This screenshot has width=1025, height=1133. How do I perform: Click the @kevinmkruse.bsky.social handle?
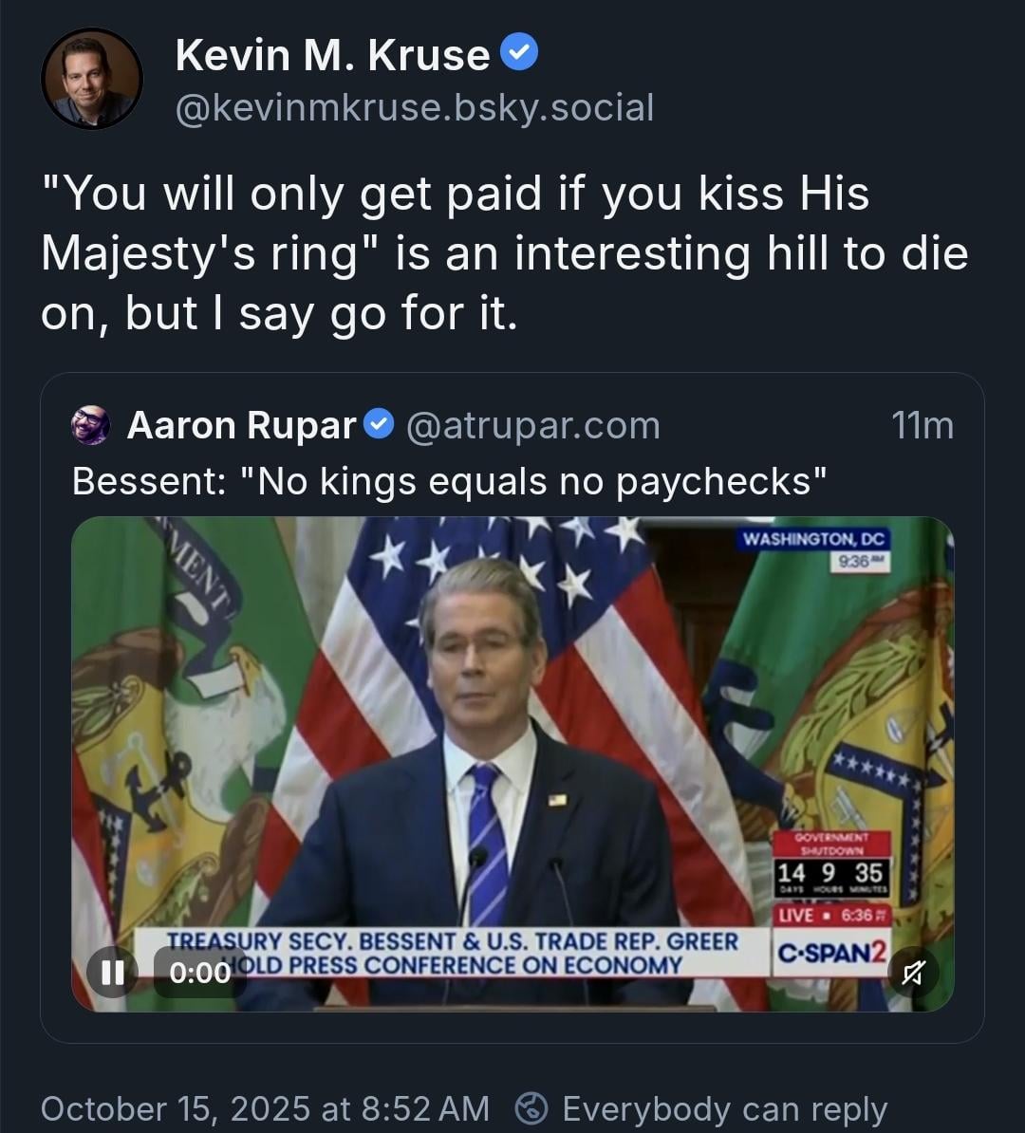coord(415,108)
